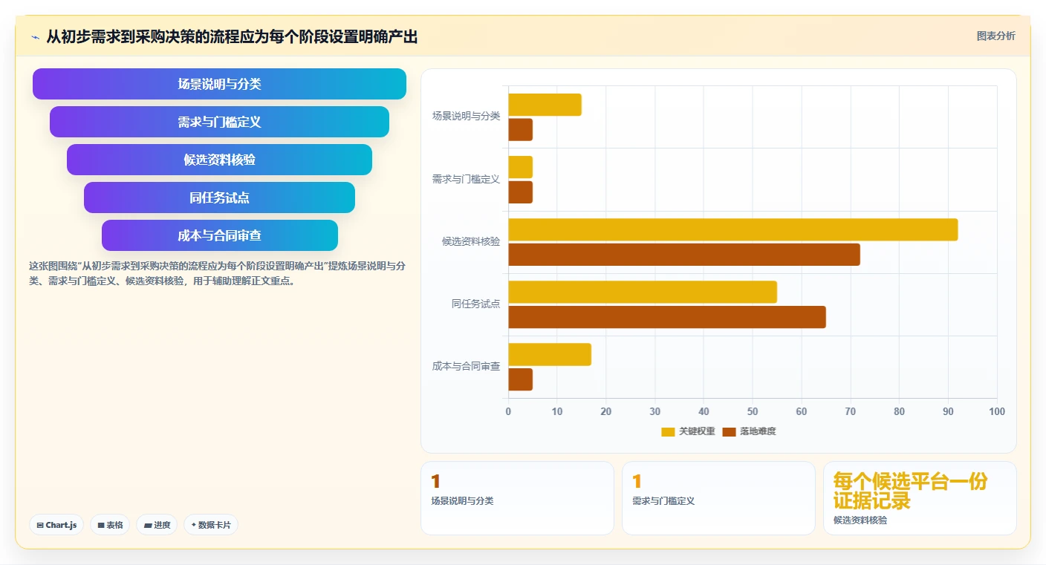Click 关键权重 bar for 需求与门槛定义
This screenshot has height=565, width=1046.
tap(520, 167)
